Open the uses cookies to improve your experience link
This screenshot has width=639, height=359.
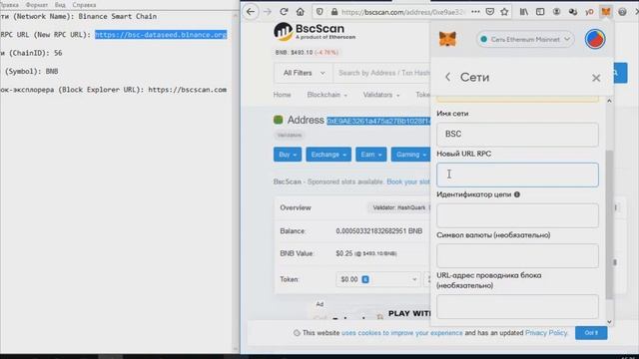tap(401, 333)
